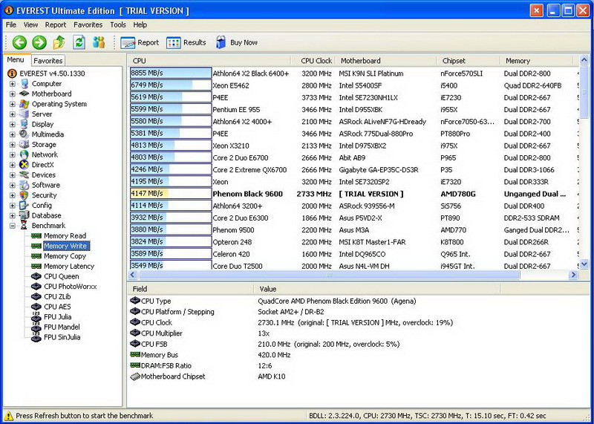The height and width of the screenshot is (424, 594).
Task: Select the Software icon in tree
Action: (x=24, y=186)
